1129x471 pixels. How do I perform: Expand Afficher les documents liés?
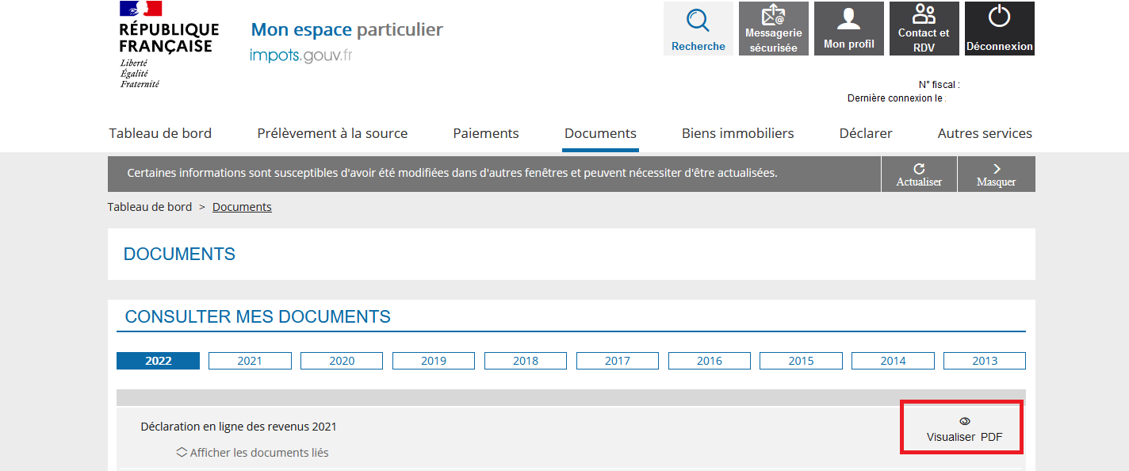pyautogui.click(x=252, y=453)
